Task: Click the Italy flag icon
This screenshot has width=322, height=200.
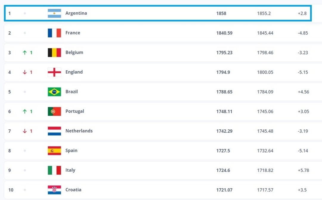Action: (54, 170)
